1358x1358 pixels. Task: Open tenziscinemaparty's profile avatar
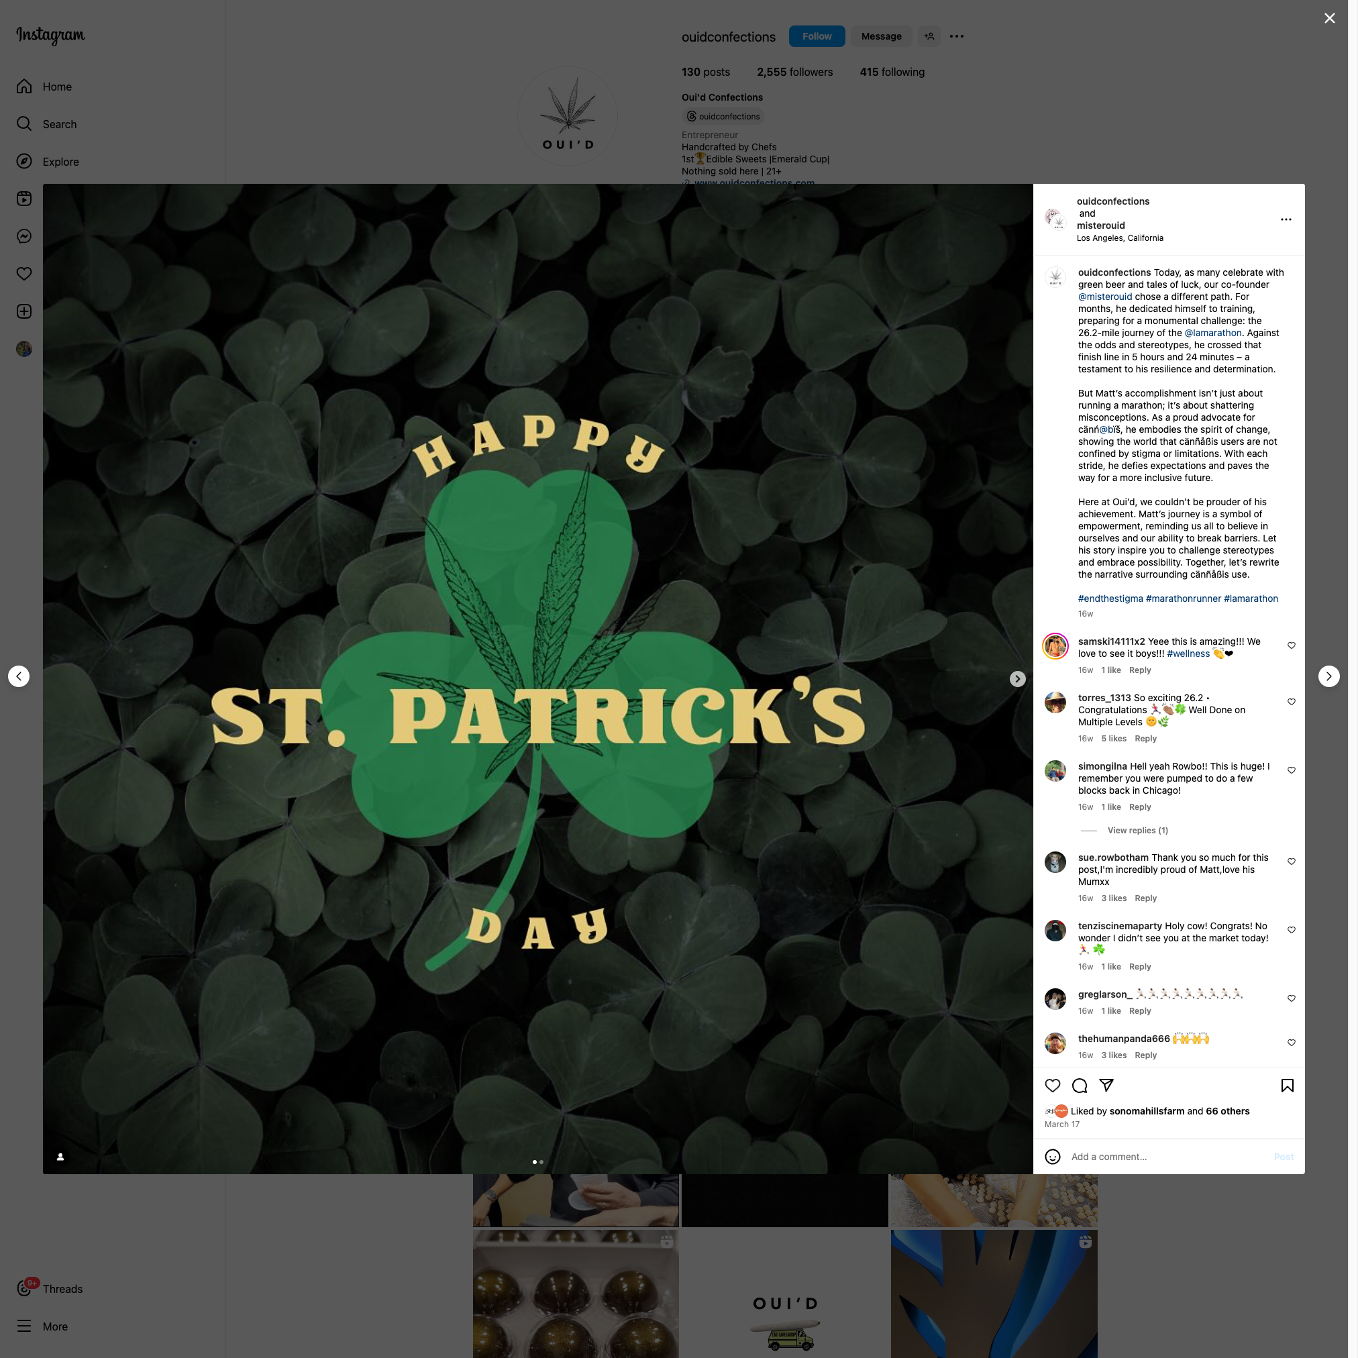(x=1054, y=930)
